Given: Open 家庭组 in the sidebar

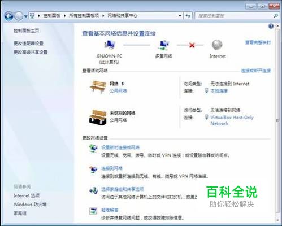Looking at the screenshot, I should click(20, 213).
